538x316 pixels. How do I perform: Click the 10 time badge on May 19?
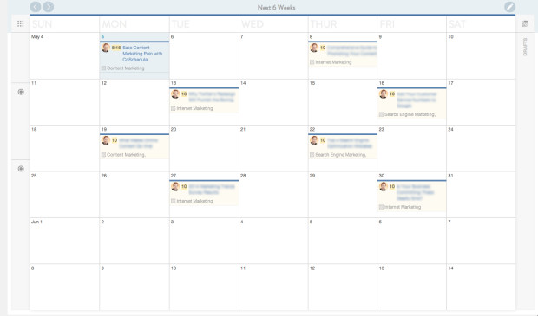[115, 140]
